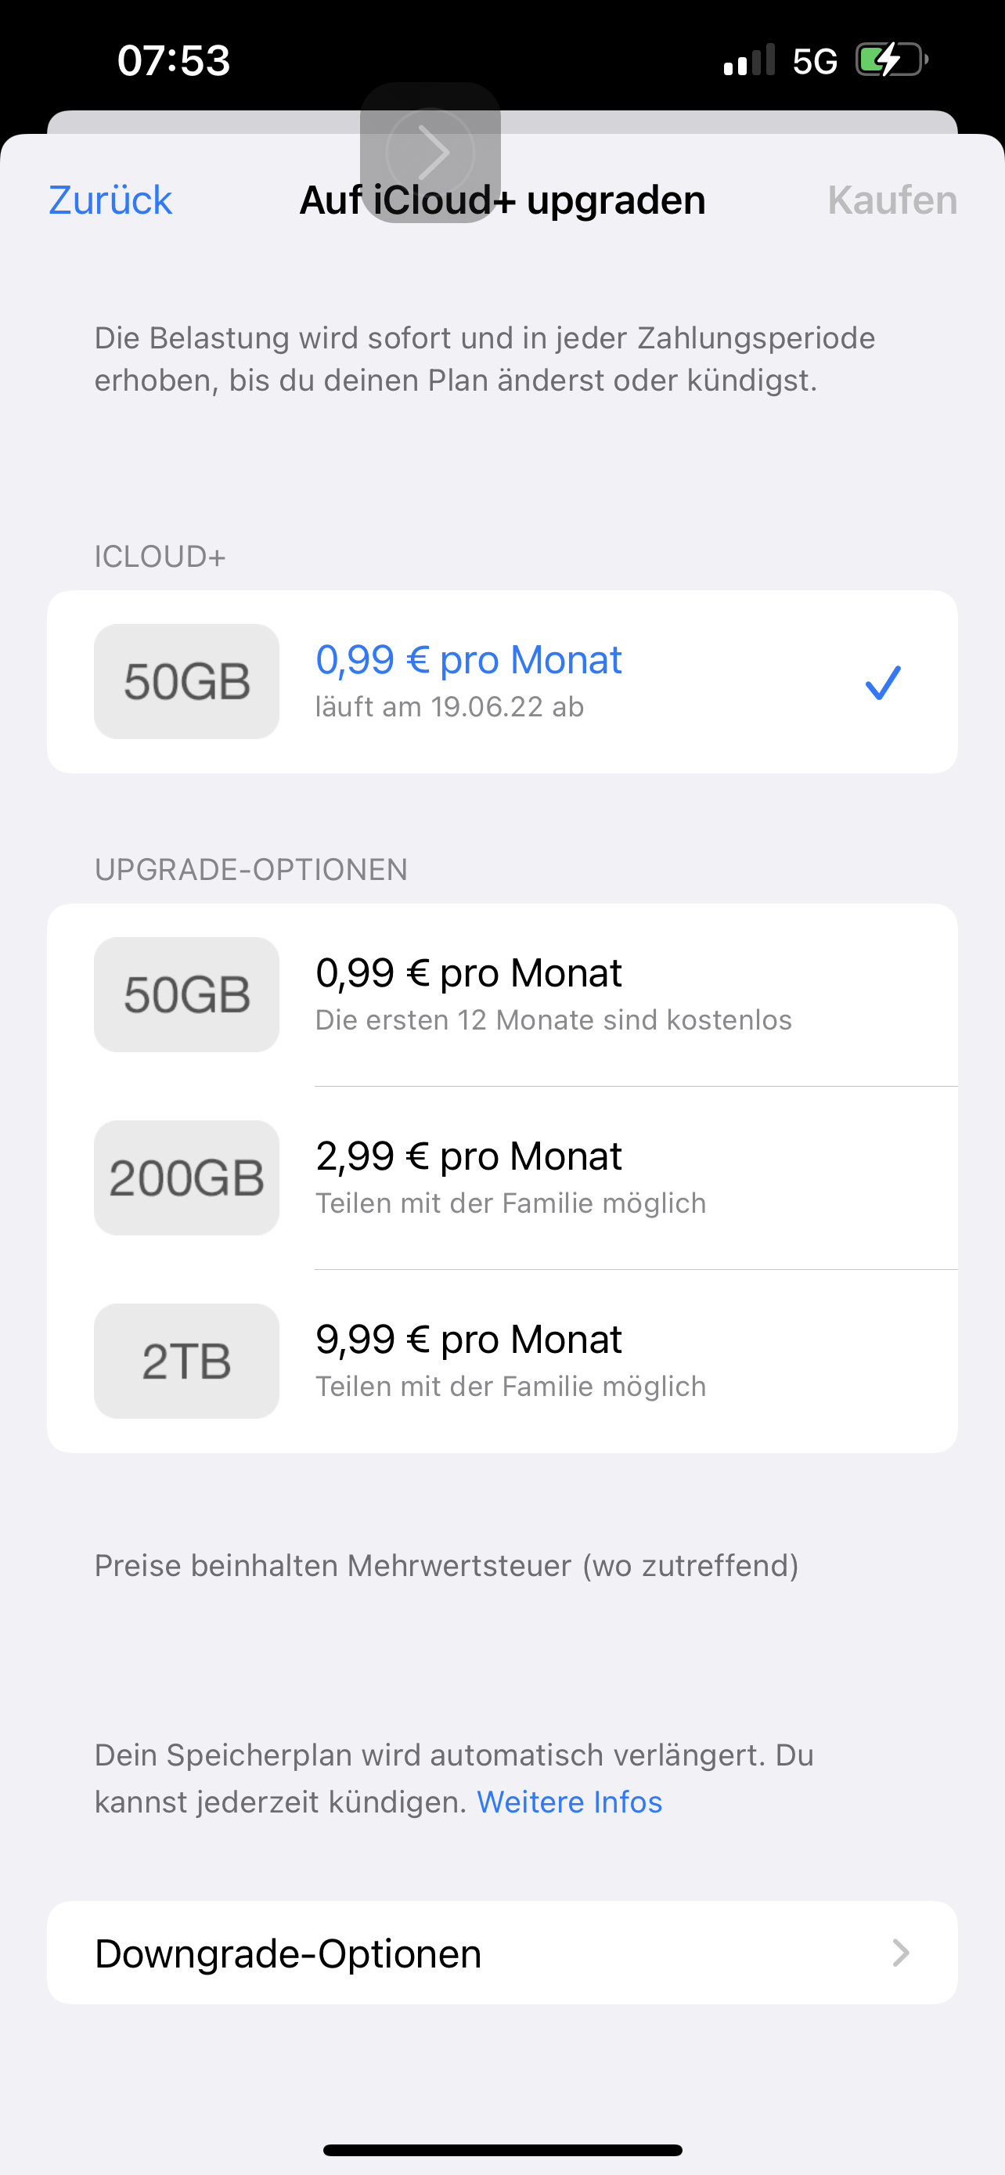Open the Downgrade-Optionen row

point(502,1953)
